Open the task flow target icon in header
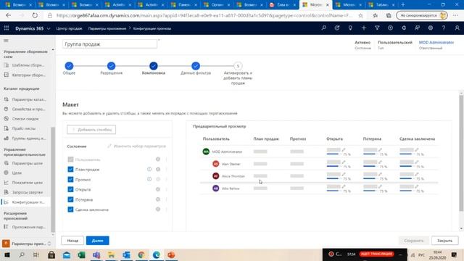The width and height of the screenshot is (464, 261). pyautogui.click(x=337, y=28)
